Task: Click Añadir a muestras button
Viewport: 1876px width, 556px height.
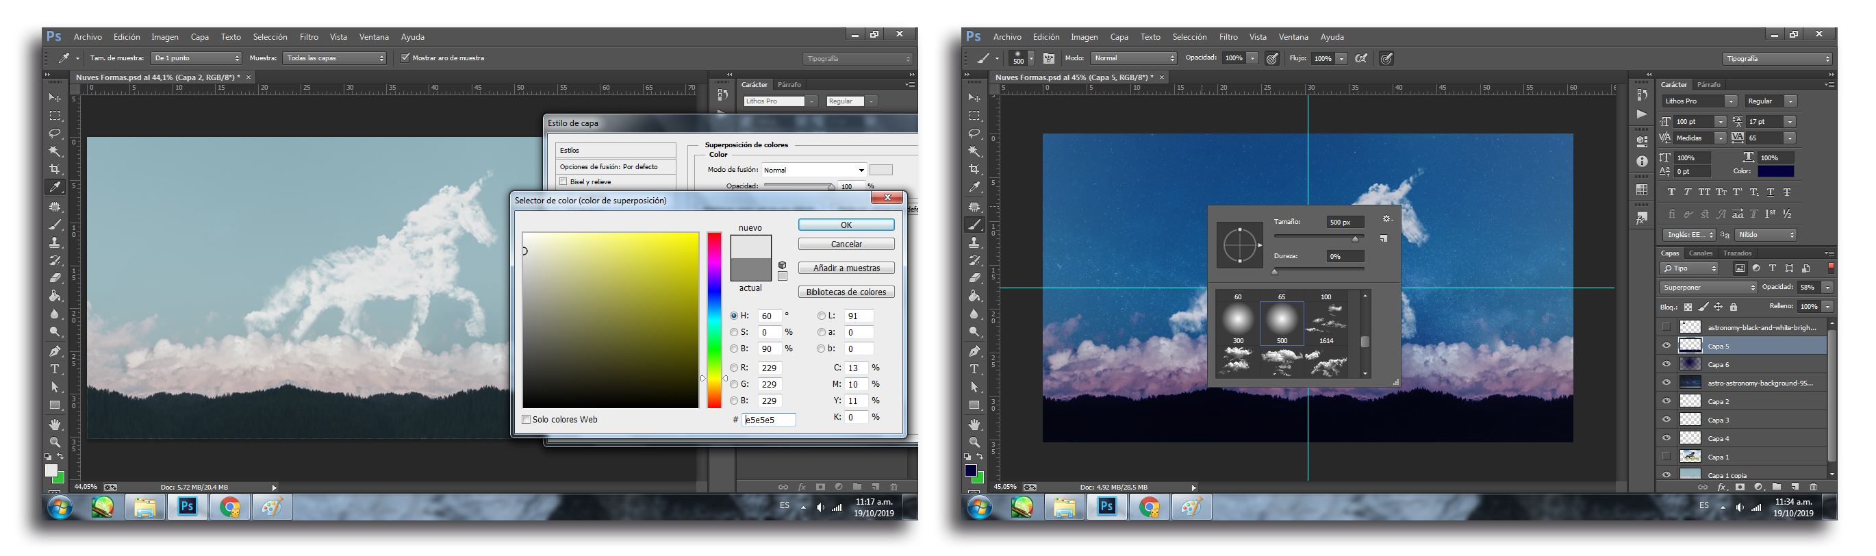Action: click(846, 268)
